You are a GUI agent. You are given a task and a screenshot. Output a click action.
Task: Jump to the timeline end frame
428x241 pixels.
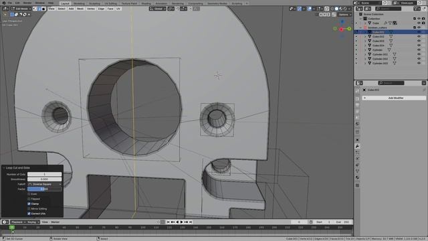pos(191,222)
